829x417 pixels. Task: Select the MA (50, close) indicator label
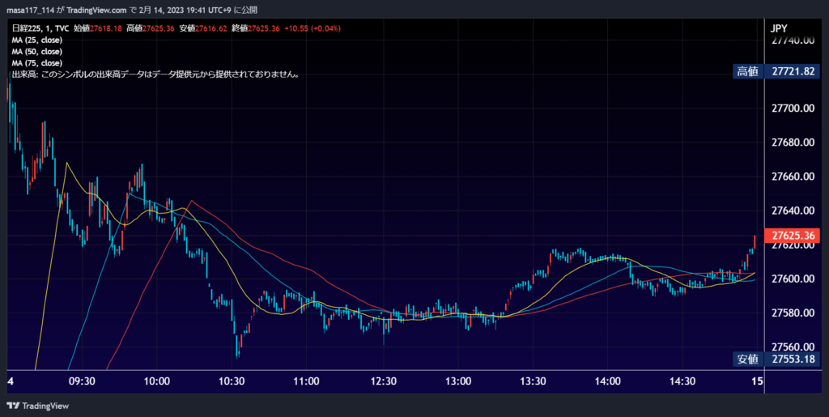tap(37, 51)
